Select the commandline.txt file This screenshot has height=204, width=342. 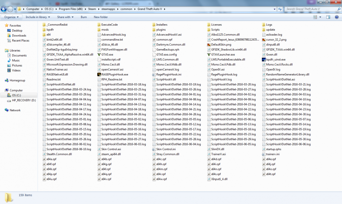point(112,40)
